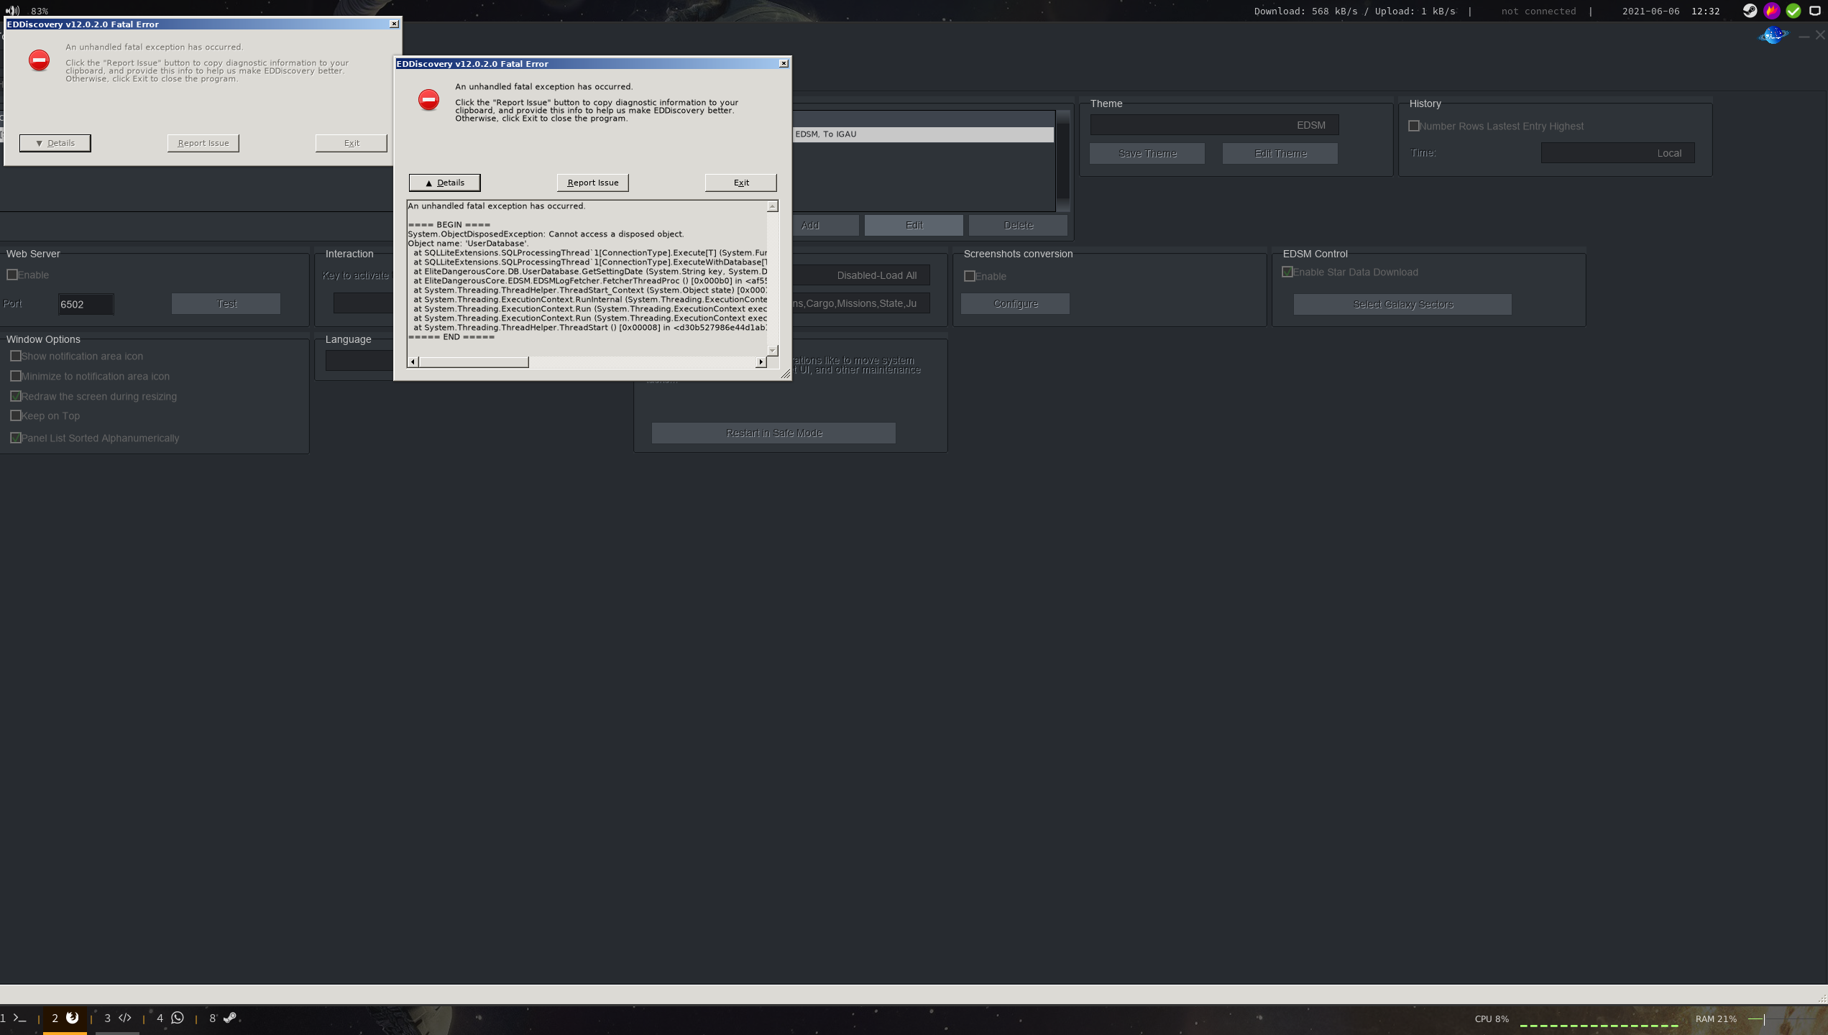Click the volume icon showing 83%
The height and width of the screenshot is (1035, 1828).
[x=13, y=10]
